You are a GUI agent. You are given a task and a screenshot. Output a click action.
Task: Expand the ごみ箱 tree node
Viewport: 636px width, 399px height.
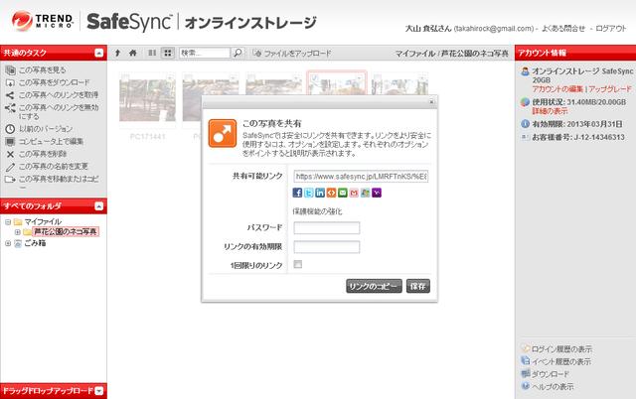pyautogui.click(x=8, y=243)
